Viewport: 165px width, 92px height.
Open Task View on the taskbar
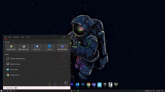[11, 91]
